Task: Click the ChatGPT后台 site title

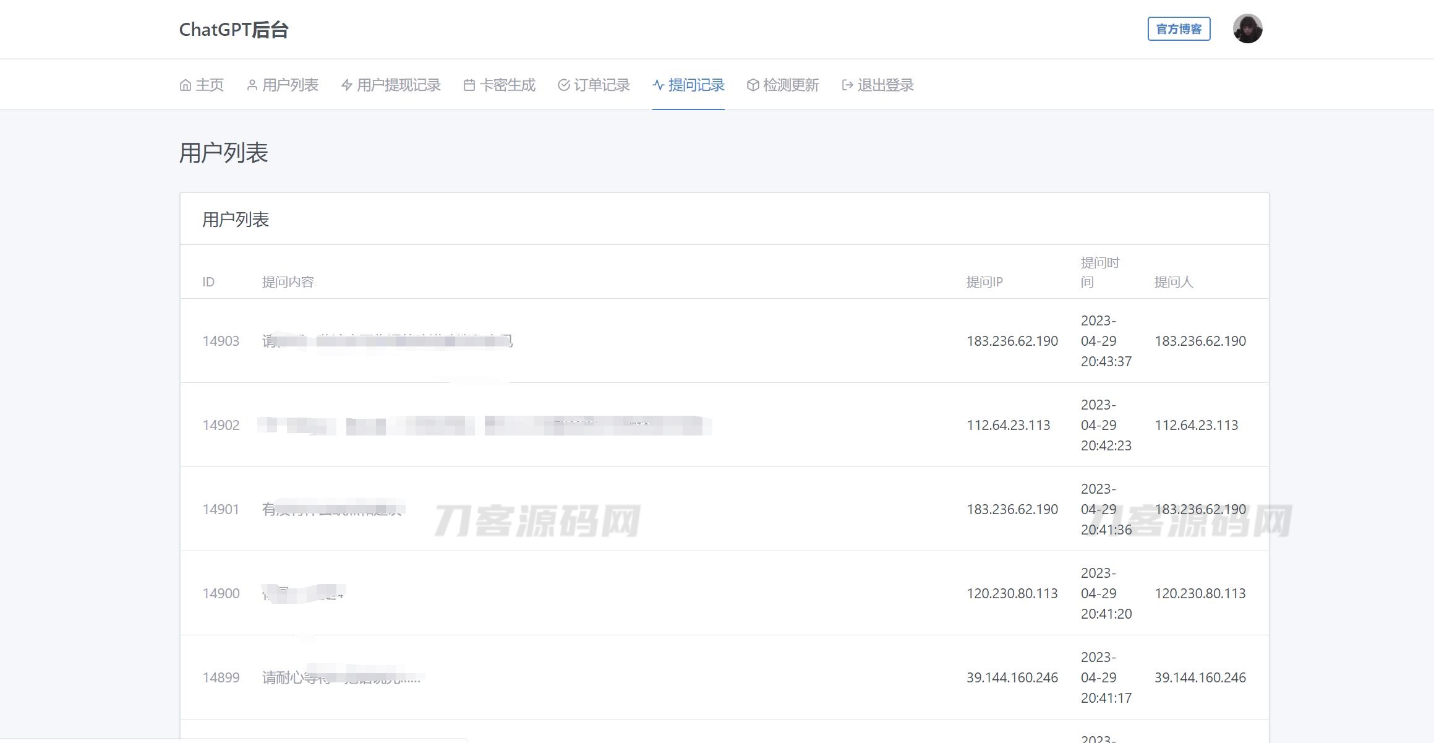Action: click(234, 30)
